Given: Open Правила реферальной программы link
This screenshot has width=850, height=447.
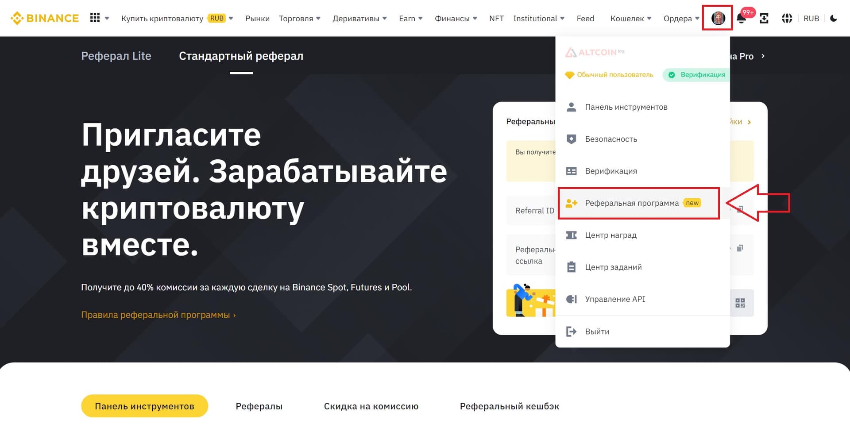Looking at the screenshot, I should (x=158, y=315).
